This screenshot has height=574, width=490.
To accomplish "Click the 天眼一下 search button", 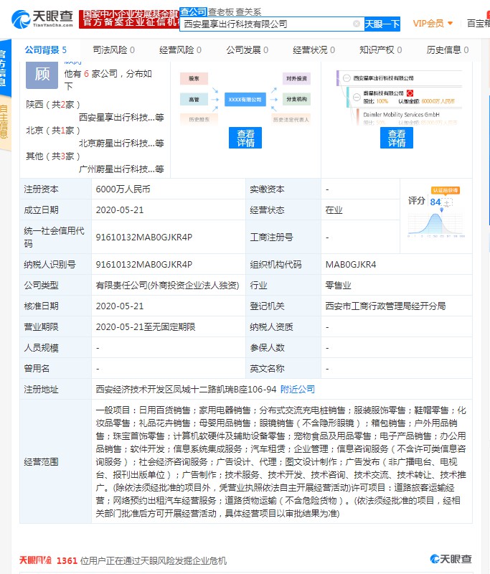I will point(382,24).
